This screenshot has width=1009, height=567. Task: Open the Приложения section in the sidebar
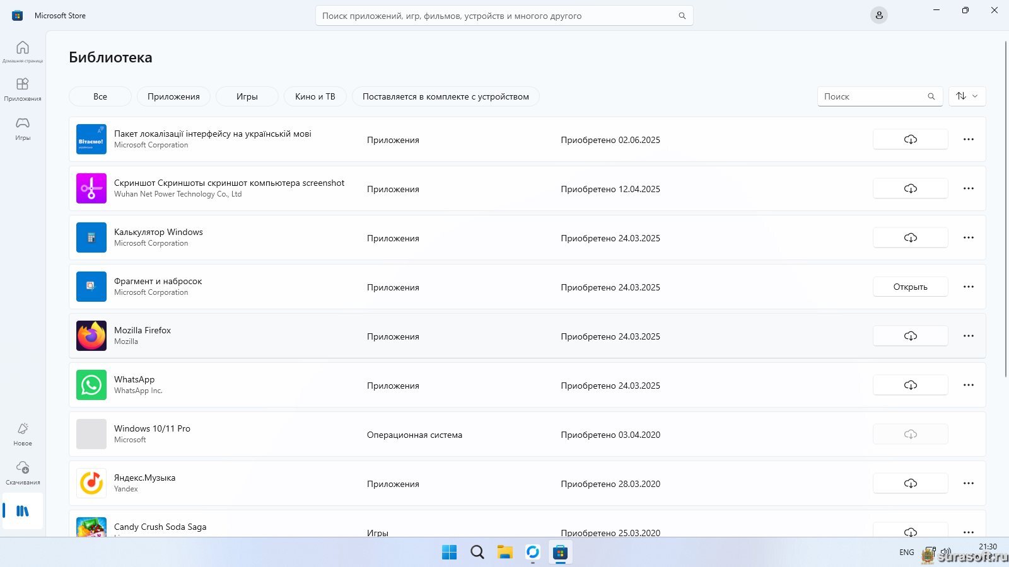coord(23,89)
